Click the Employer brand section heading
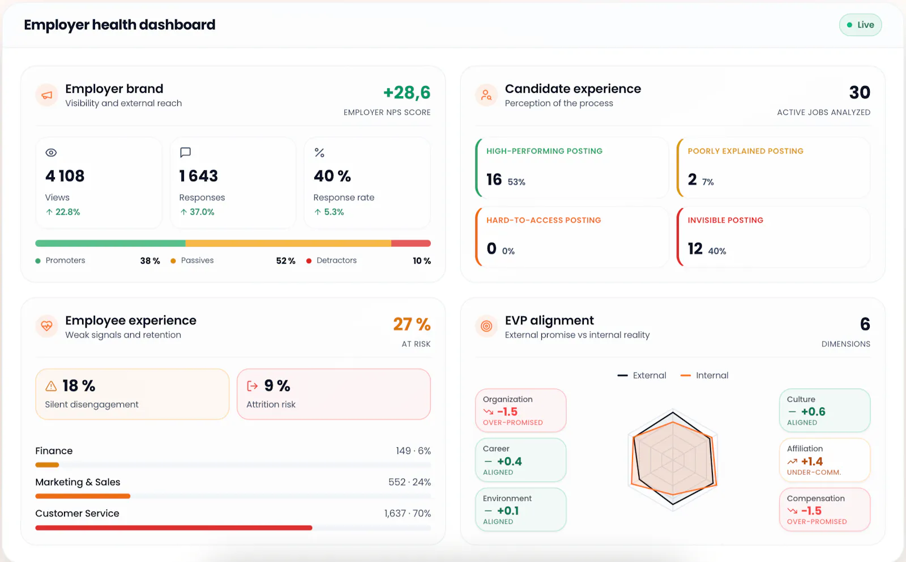 114,89
